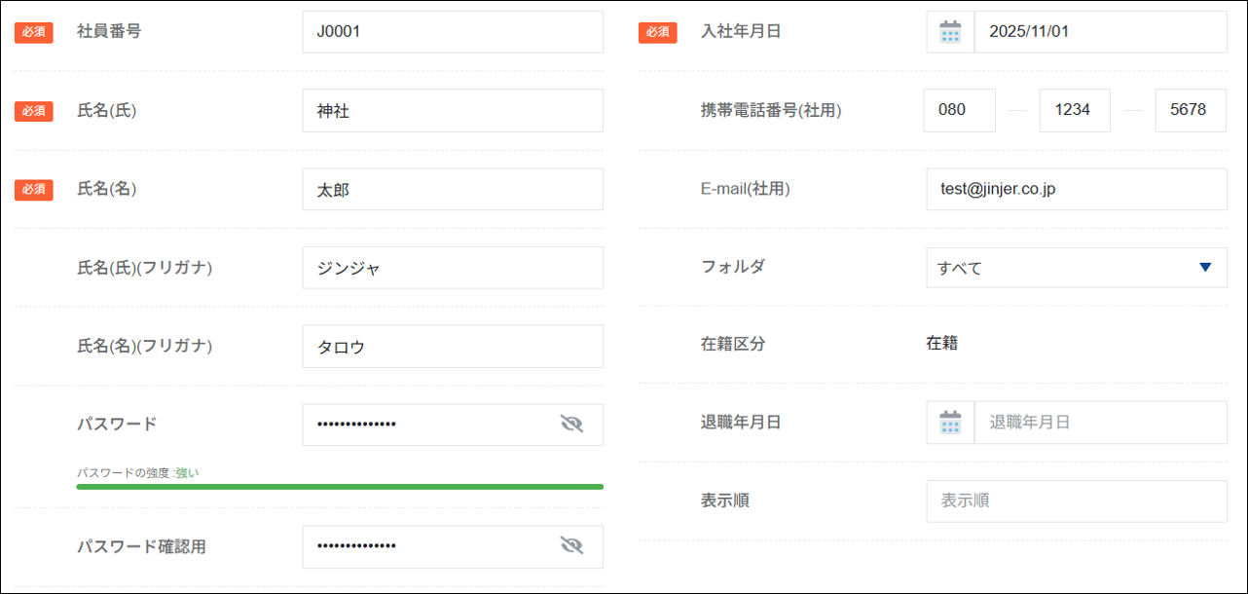Open calendar icon for 退職年月日
This screenshot has width=1248, height=594.
pyautogui.click(x=950, y=423)
